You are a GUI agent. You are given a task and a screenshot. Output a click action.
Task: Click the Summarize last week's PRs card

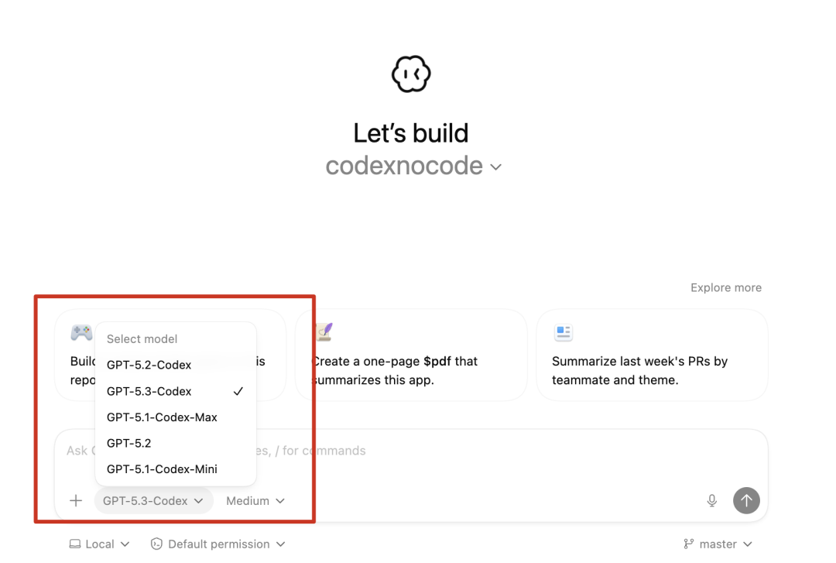click(x=651, y=370)
